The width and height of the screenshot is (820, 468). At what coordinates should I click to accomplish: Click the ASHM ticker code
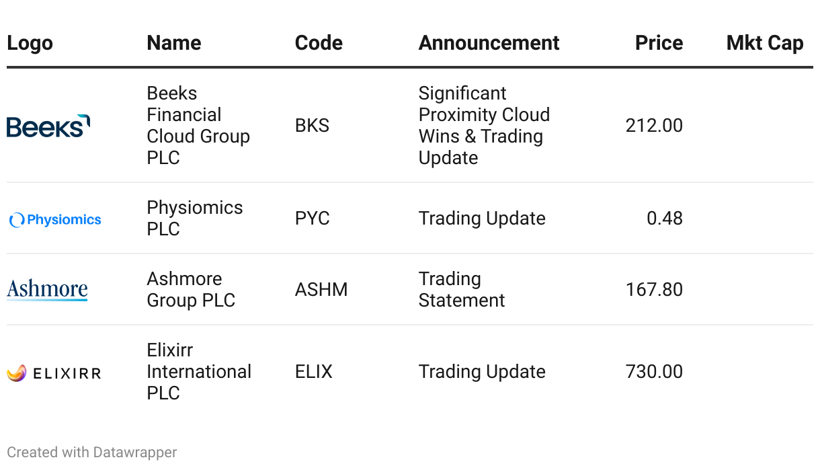[321, 290]
